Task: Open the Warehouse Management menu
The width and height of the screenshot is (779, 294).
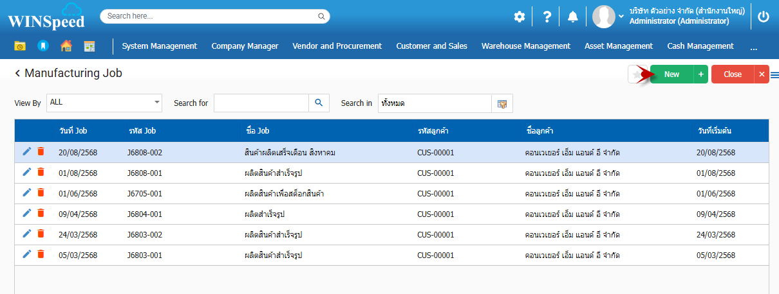Action: tap(525, 46)
